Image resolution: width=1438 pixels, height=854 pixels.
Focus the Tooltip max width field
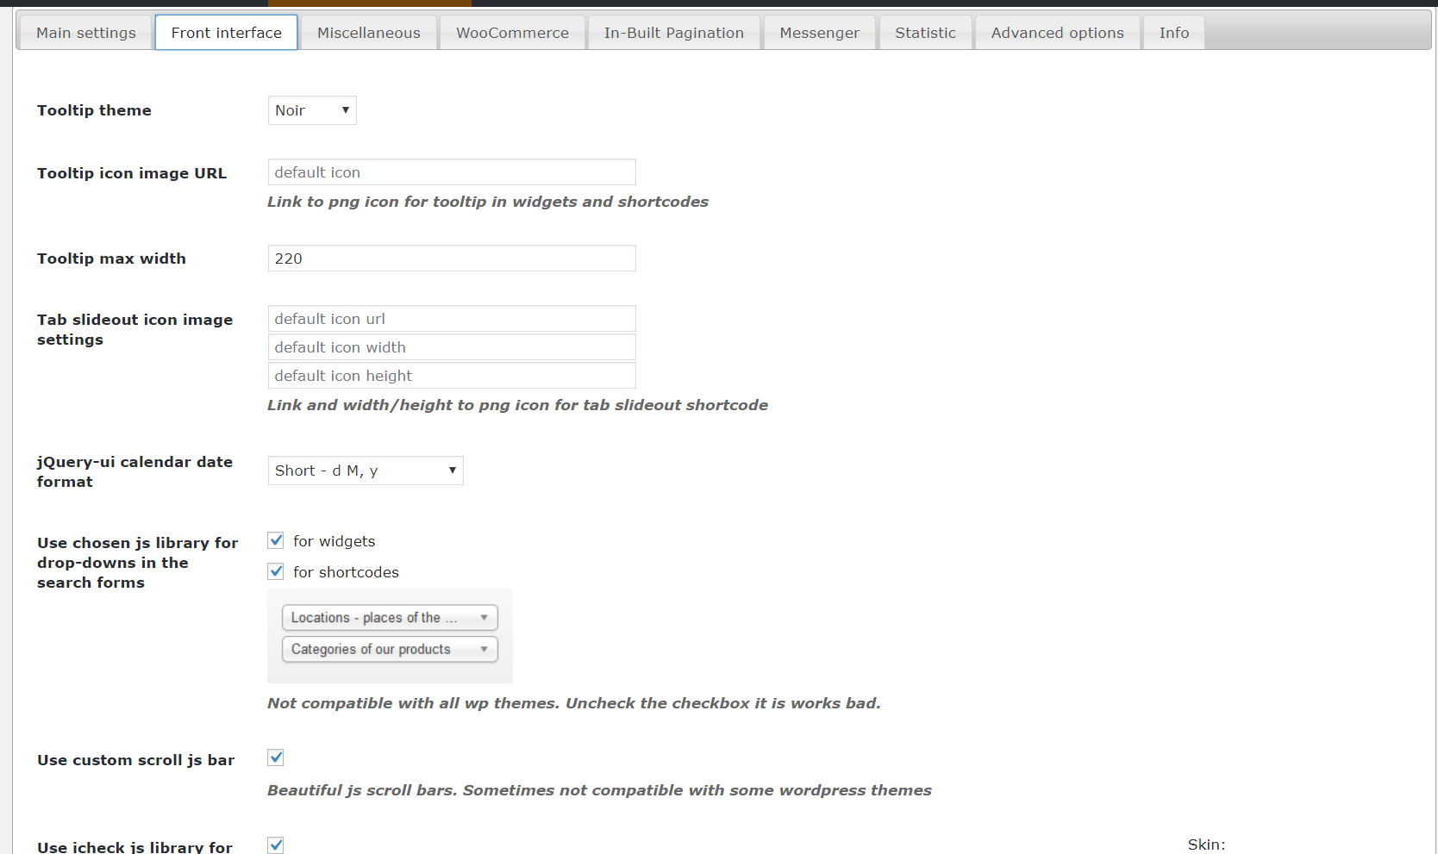[x=452, y=259]
